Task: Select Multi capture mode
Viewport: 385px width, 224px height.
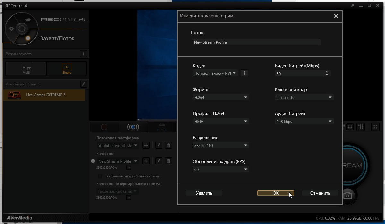Action: [26, 68]
